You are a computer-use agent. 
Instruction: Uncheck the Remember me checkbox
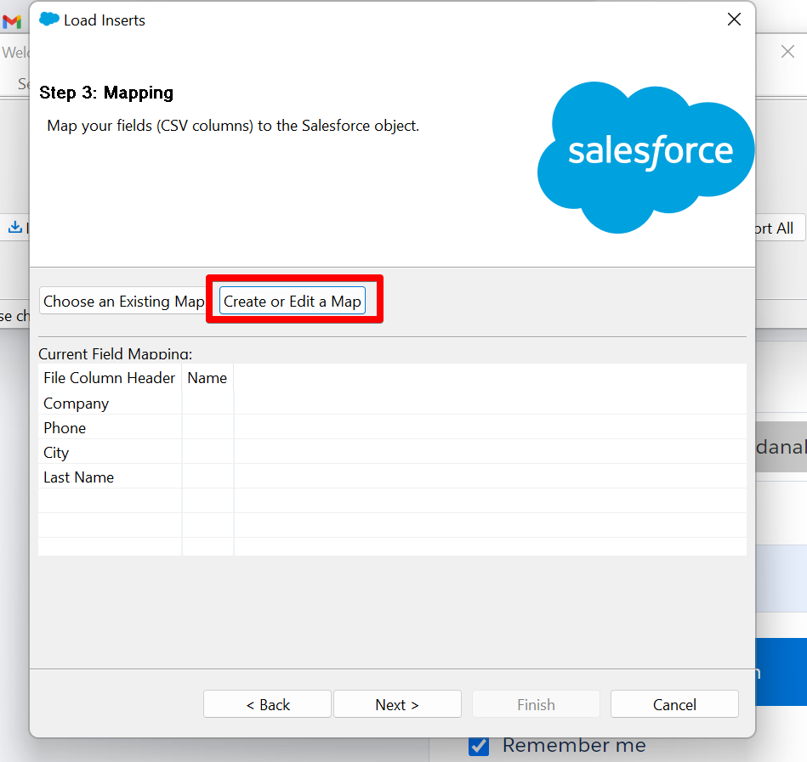point(479,745)
